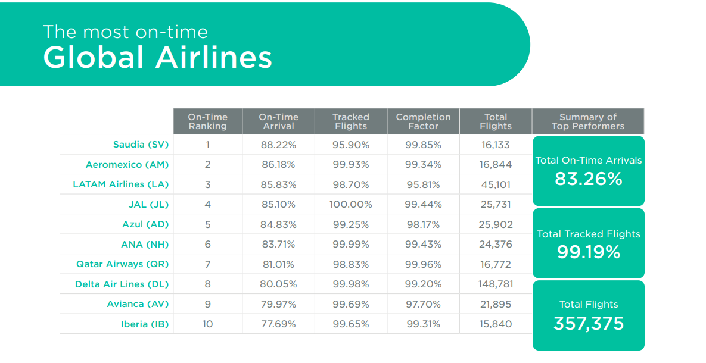Click the Summary of Top Performers header
This screenshot has height=363, width=706.
tap(587, 121)
